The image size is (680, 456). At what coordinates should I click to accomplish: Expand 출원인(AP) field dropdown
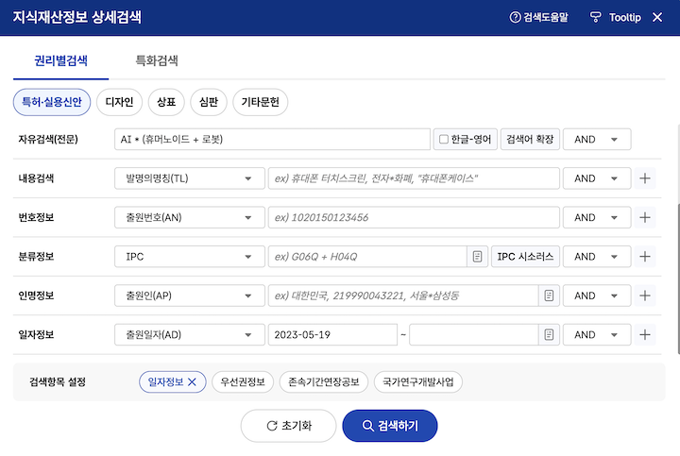[x=190, y=296]
